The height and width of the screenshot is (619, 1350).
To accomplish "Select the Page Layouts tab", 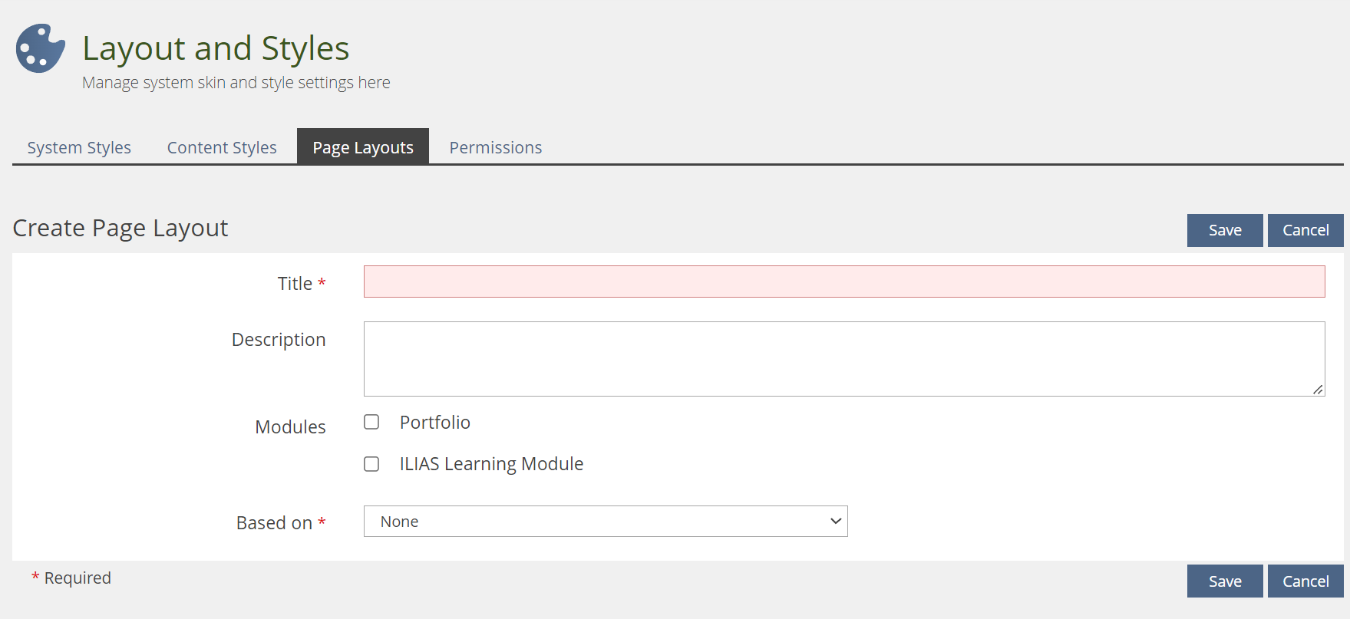I will (362, 147).
